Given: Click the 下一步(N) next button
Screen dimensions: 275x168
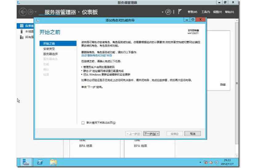Looking at the screenshot, I should click(152, 134).
